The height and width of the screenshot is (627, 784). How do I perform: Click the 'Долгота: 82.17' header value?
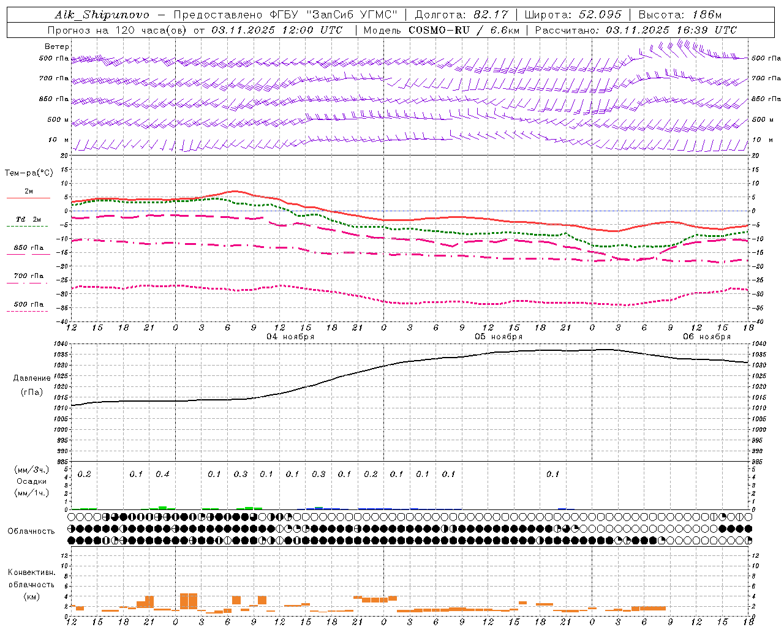pos(461,15)
